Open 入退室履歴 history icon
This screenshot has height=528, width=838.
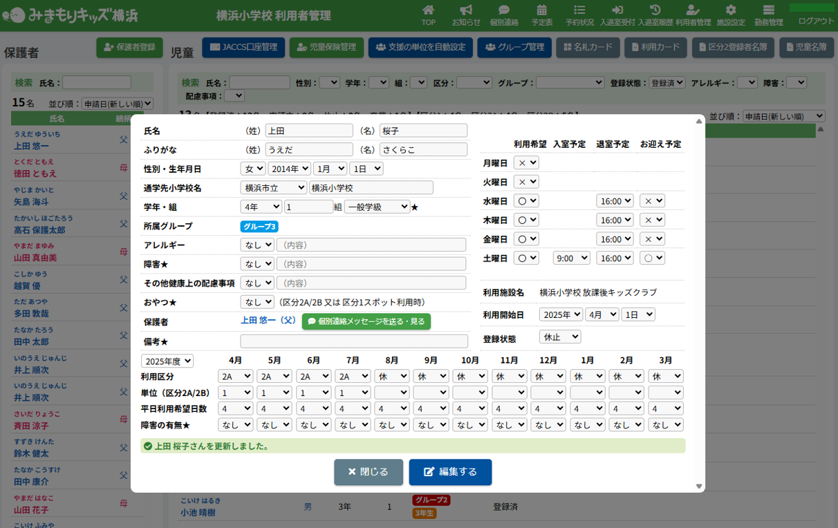655,10
